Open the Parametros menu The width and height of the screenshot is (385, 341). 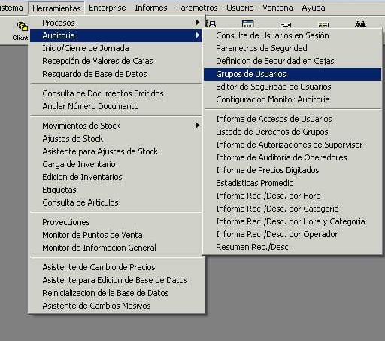pyautogui.click(x=197, y=8)
